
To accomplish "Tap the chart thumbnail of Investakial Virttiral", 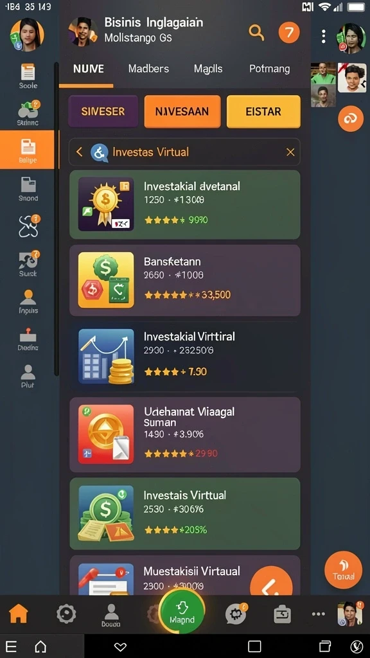I will pos(106,356).
